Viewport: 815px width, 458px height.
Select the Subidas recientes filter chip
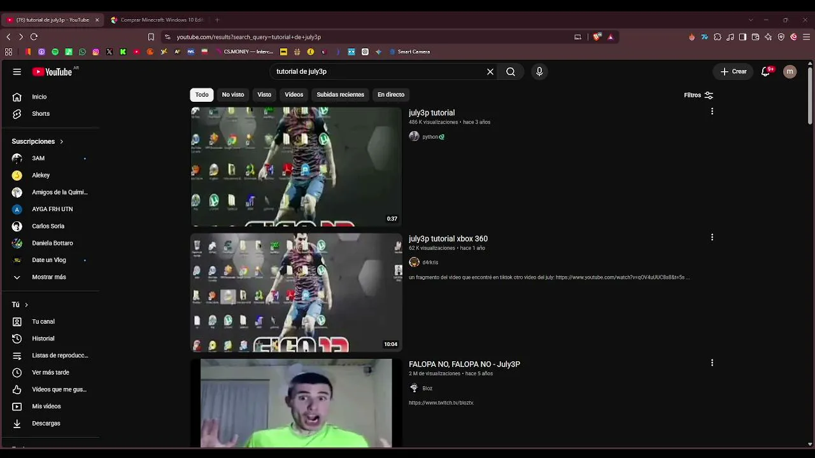point(341,95)
